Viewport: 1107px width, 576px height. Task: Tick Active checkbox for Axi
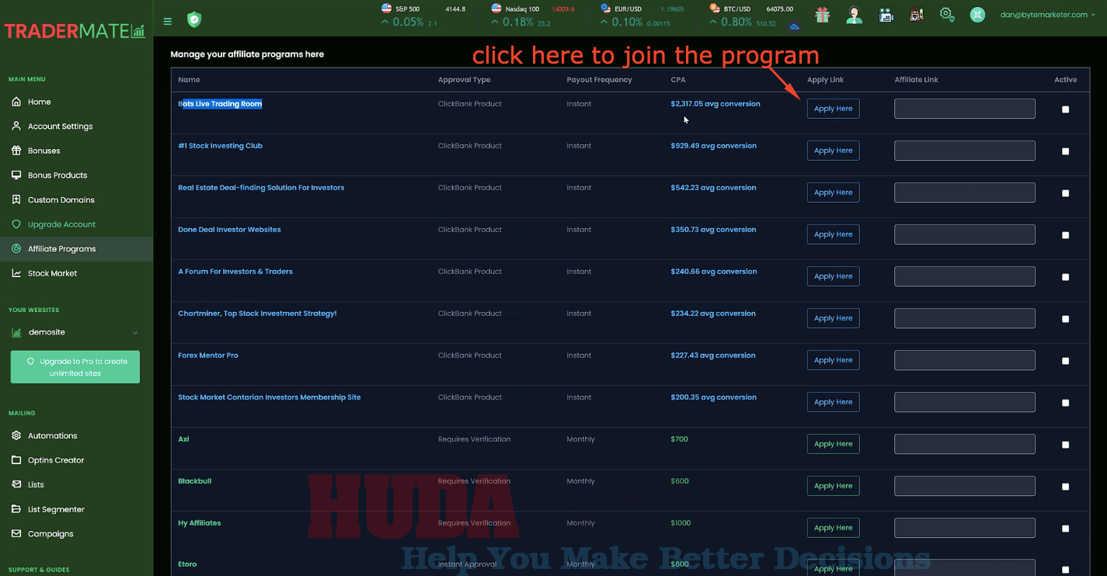(1065, 445)
